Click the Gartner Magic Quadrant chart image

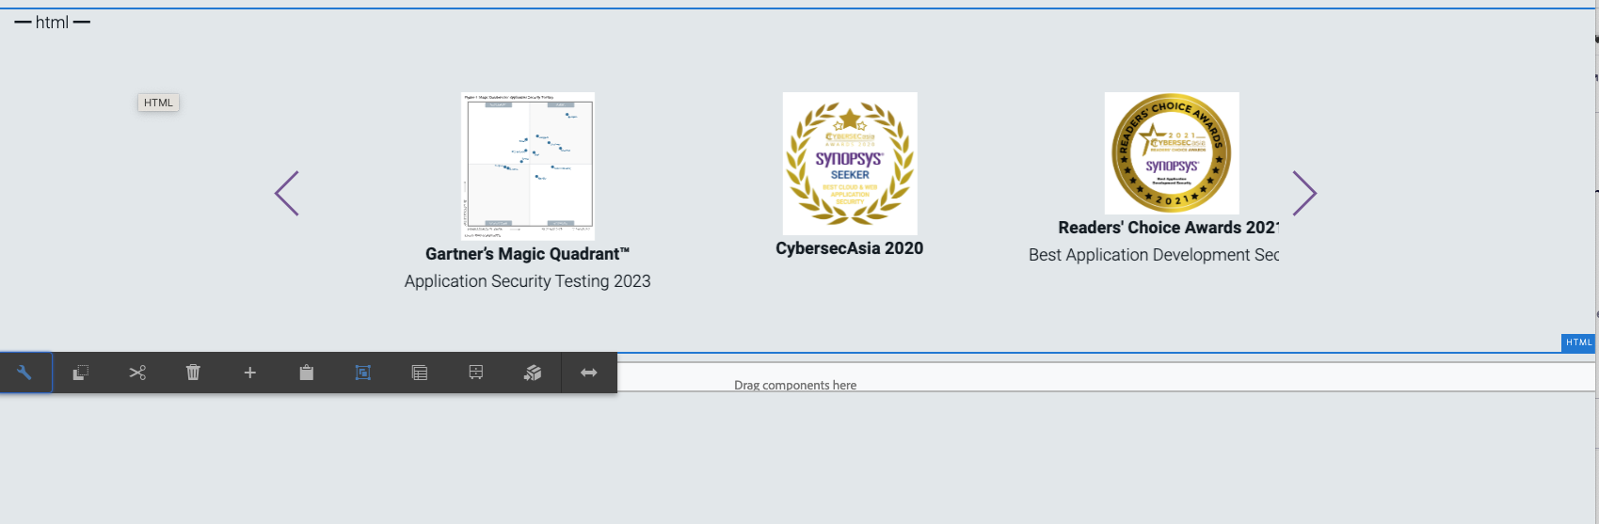[x=528, y=166]
